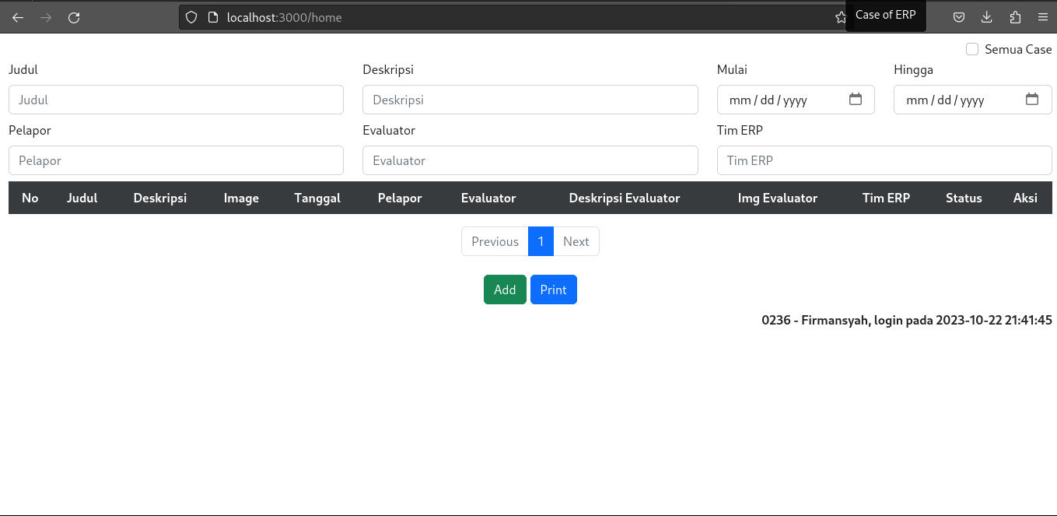
Task: Click into the Tim ERP input
Action: 884,160
